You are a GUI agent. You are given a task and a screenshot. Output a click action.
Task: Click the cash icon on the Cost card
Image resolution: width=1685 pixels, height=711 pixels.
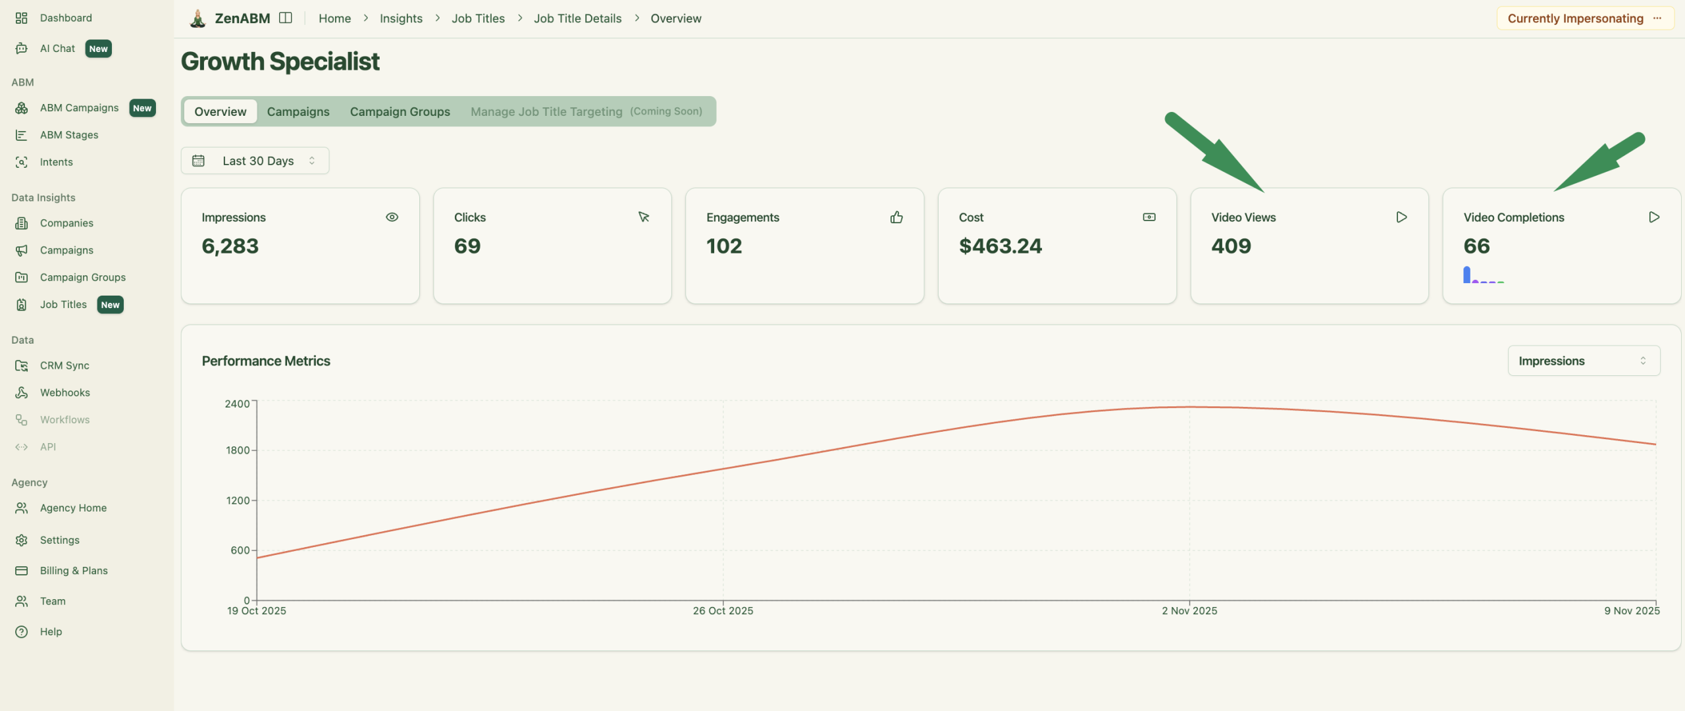click(x=1149, y=217)
